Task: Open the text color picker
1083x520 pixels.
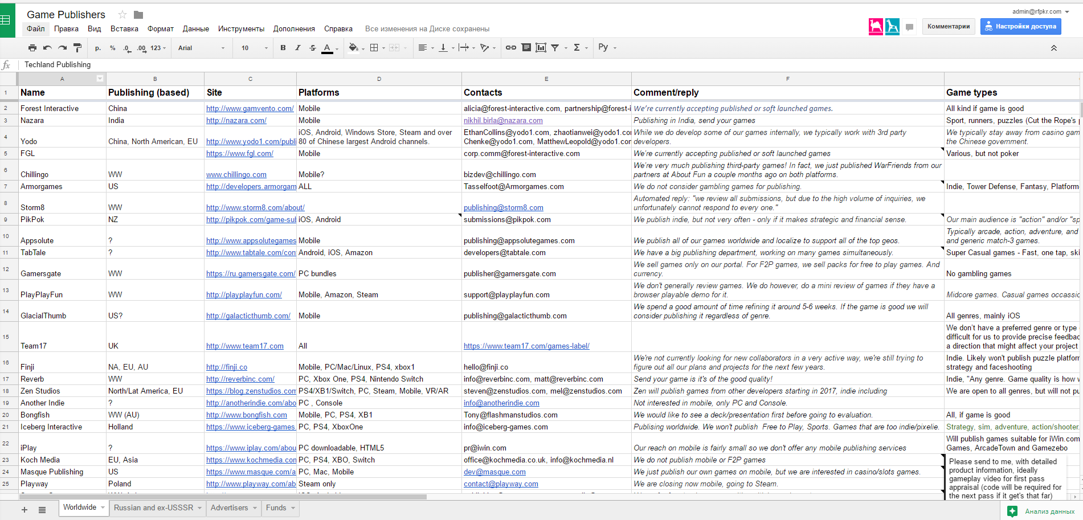Action: [327, 48]
